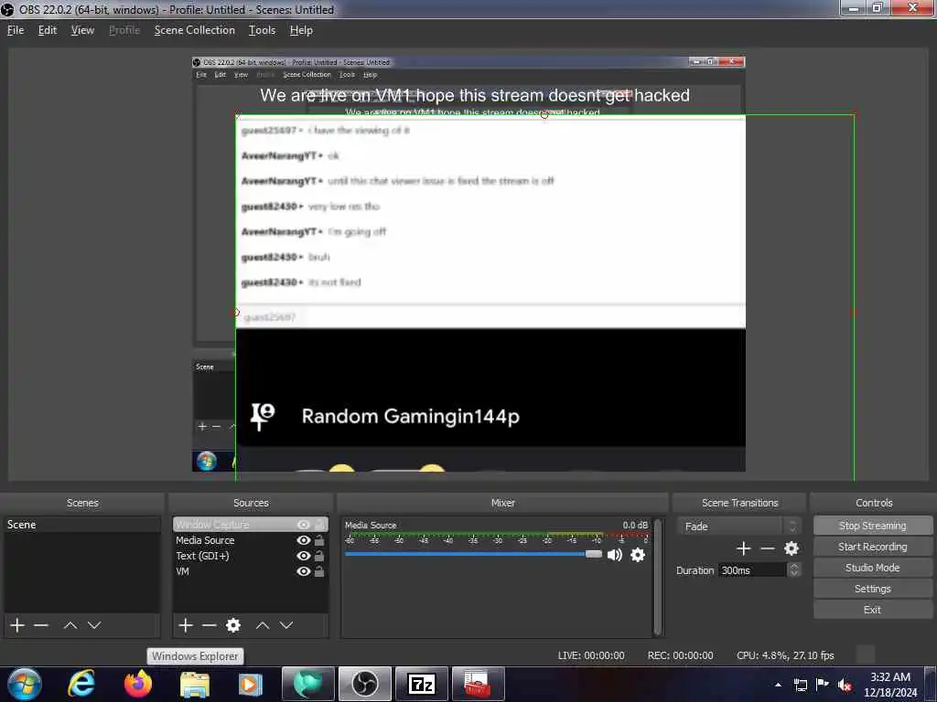
Task: Select the VM source row
Action: (251, 571)
